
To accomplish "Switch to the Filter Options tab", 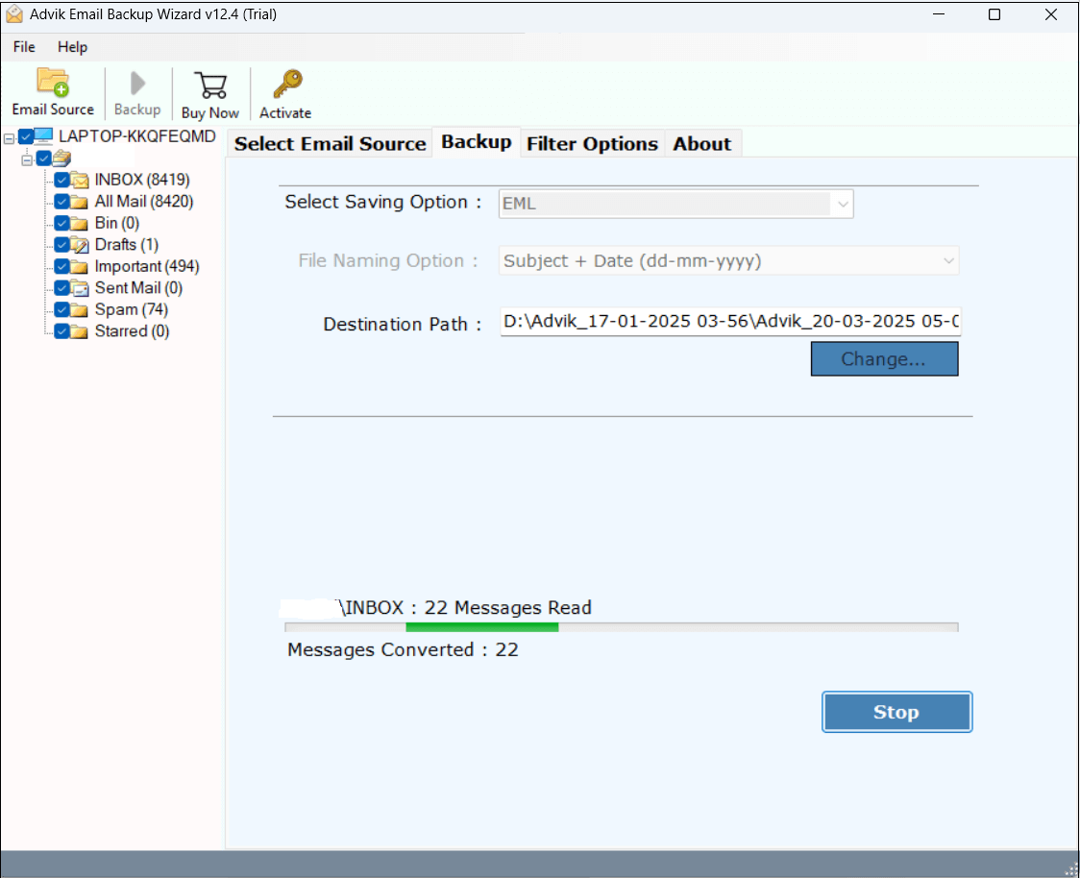I will coord(592,144).
